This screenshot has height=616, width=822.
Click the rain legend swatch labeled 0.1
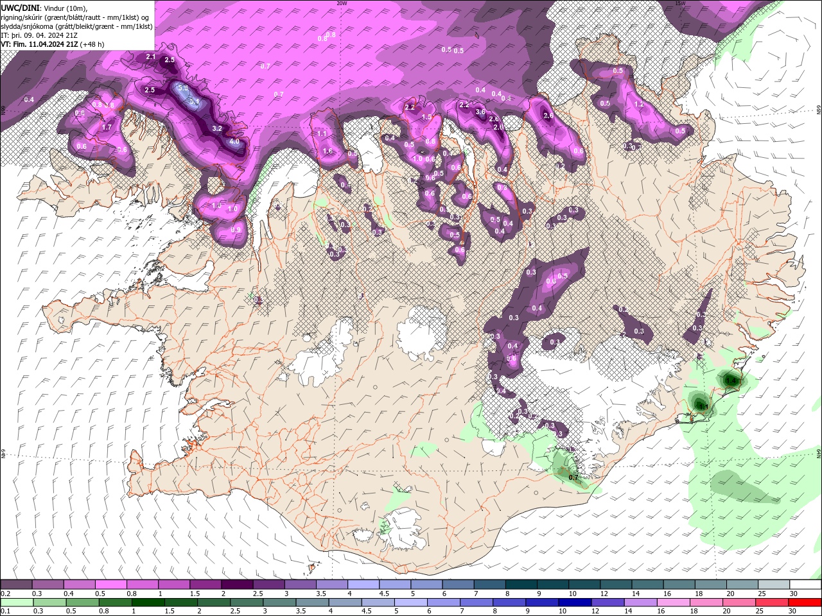point(17,603)
